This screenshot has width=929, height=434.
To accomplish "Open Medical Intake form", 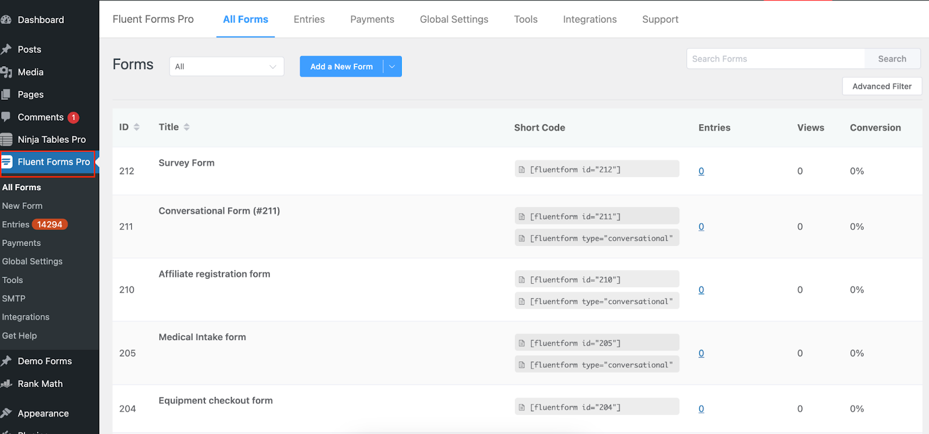I will [x=202, y=337].
